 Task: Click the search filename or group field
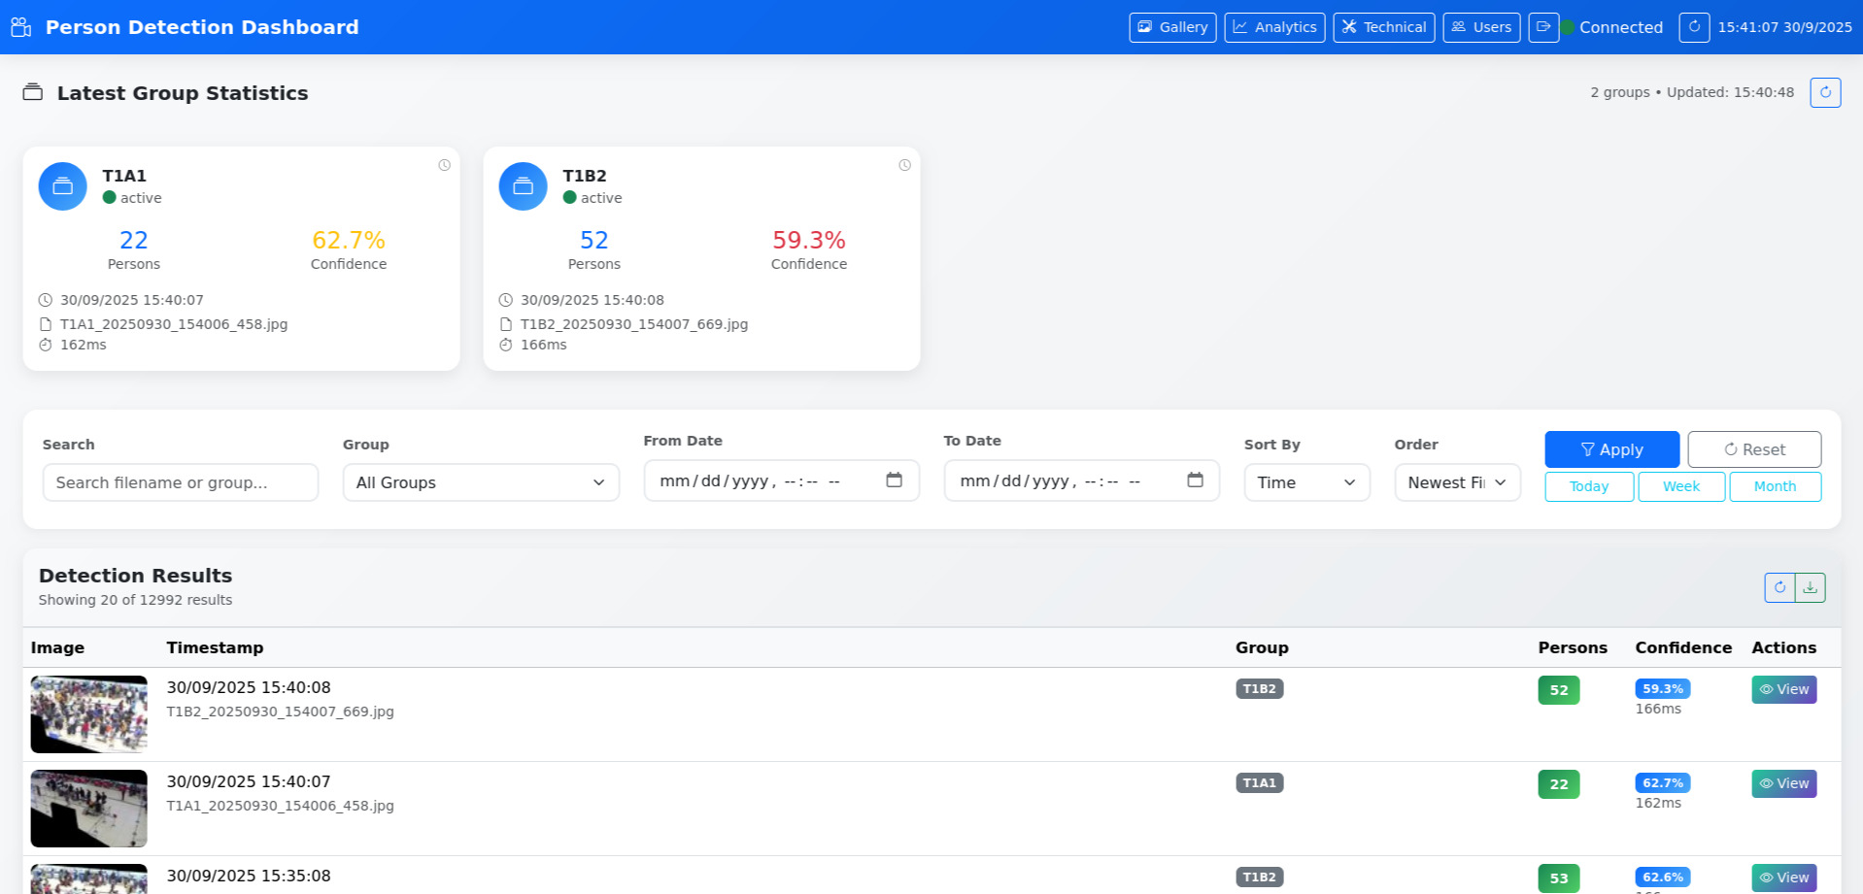(x=181, y=482)
